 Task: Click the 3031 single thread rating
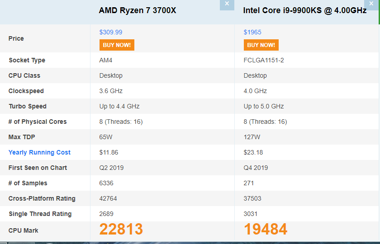[x=251, y=214]
